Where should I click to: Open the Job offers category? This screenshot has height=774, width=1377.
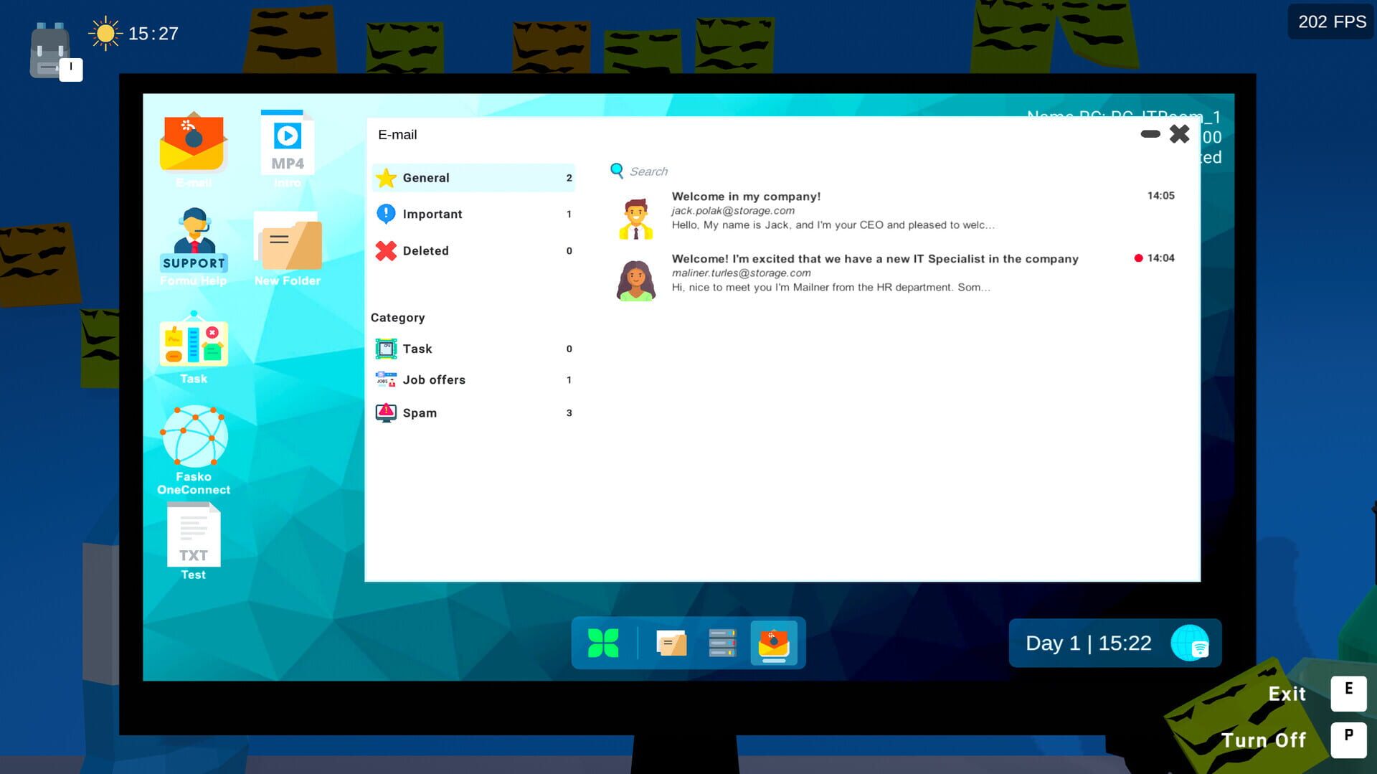point(434,379)
